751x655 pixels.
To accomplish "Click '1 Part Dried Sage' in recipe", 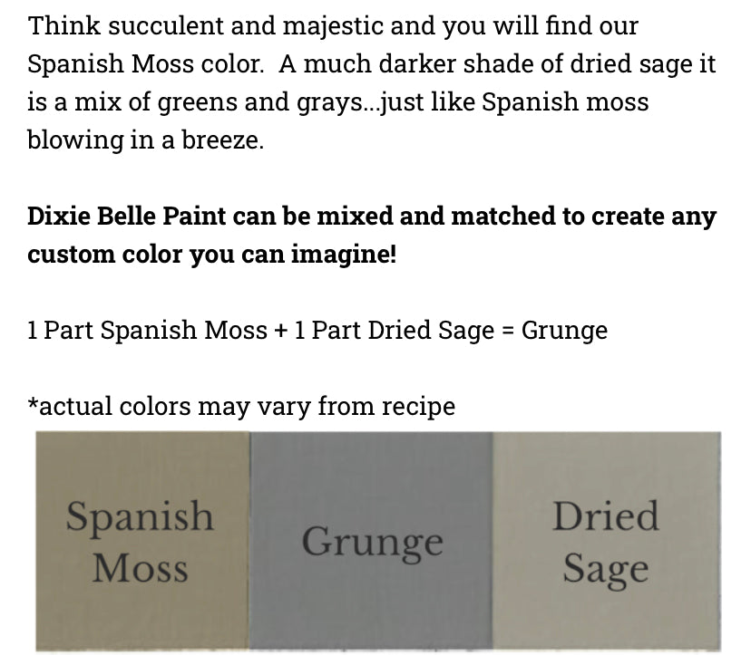I will (394, 331).
